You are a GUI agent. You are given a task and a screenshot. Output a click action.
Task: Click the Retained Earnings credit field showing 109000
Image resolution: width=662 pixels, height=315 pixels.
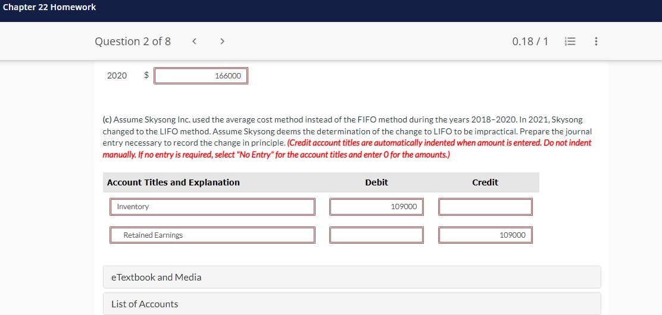coord(486,235)
